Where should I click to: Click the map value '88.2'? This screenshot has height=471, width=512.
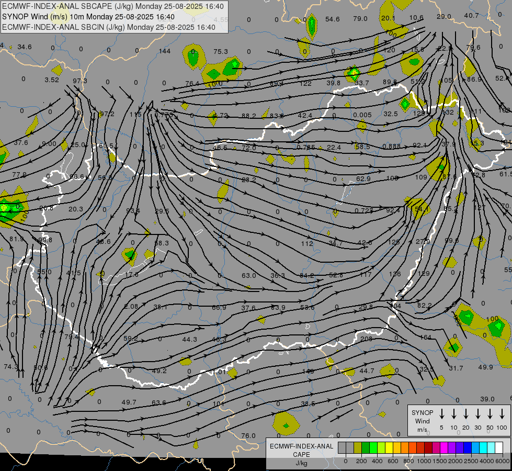[x=249, y=116]
